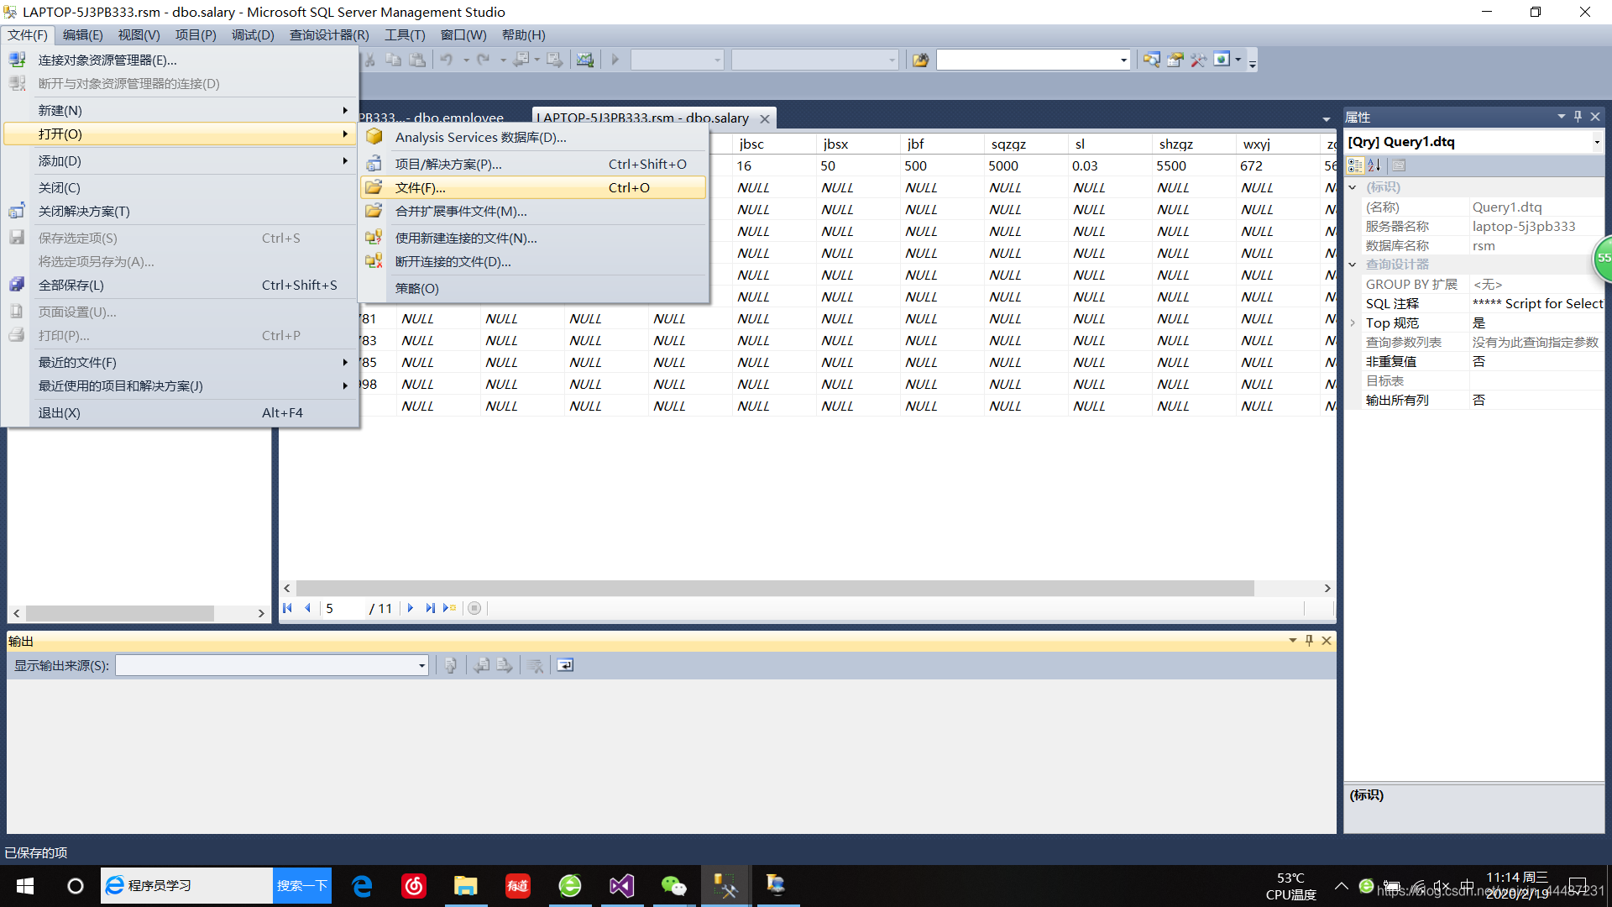Click the horizontal scrollbar of data grid
This screenshot has width=1612, height=907.
point(774,588)
